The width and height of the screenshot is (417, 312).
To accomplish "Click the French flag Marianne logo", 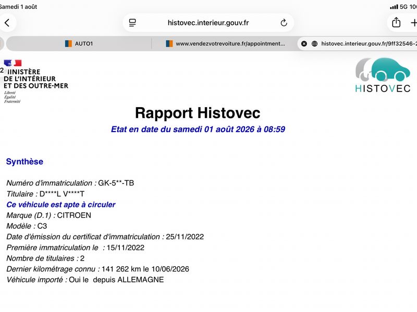I will pos(13,63).
